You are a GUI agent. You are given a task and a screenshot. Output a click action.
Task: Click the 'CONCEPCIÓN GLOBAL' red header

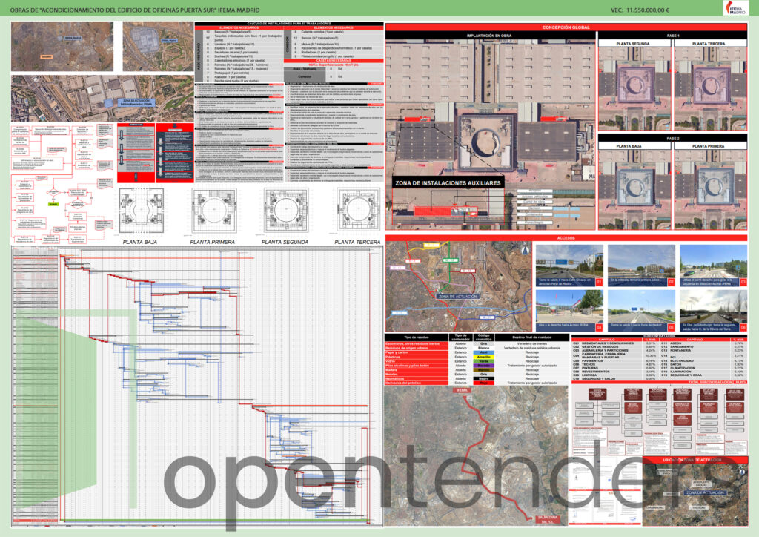tap(566, 27)
